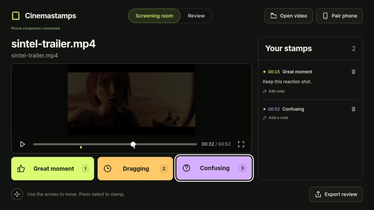The height and width of the screenshot is (210, 374).
Task: Switch to the Screening room tab
Action: [x=155, y=16]
